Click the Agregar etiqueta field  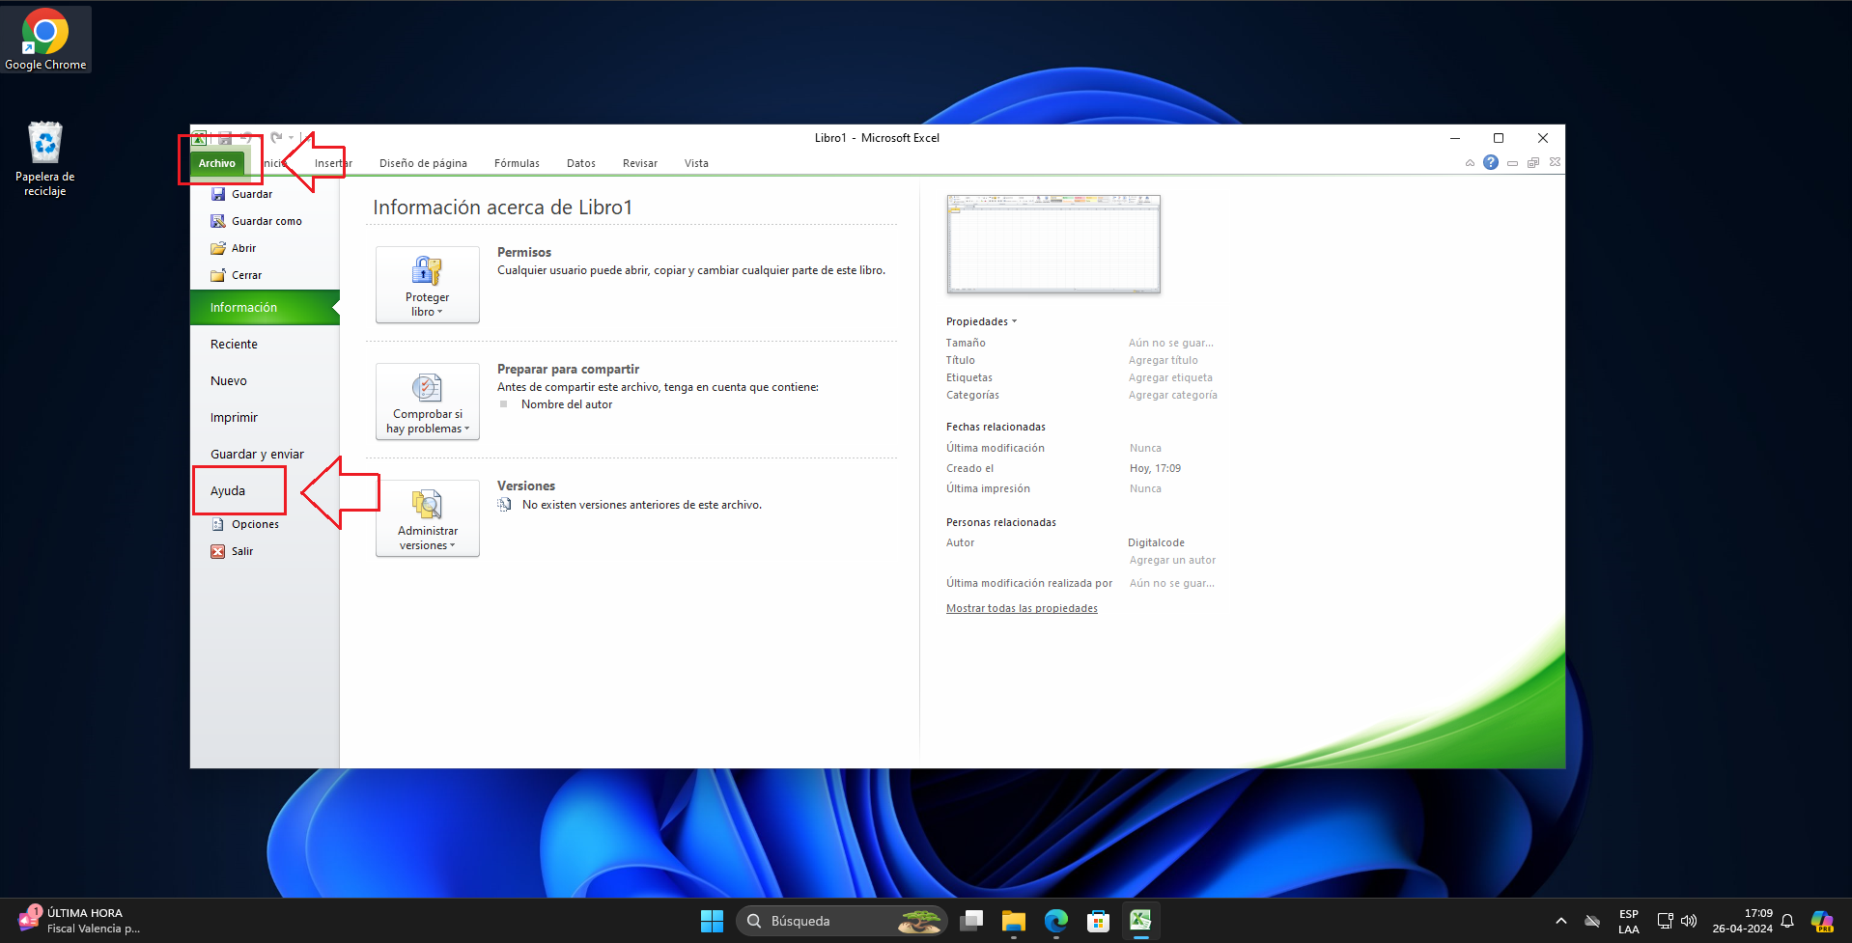1170,377
